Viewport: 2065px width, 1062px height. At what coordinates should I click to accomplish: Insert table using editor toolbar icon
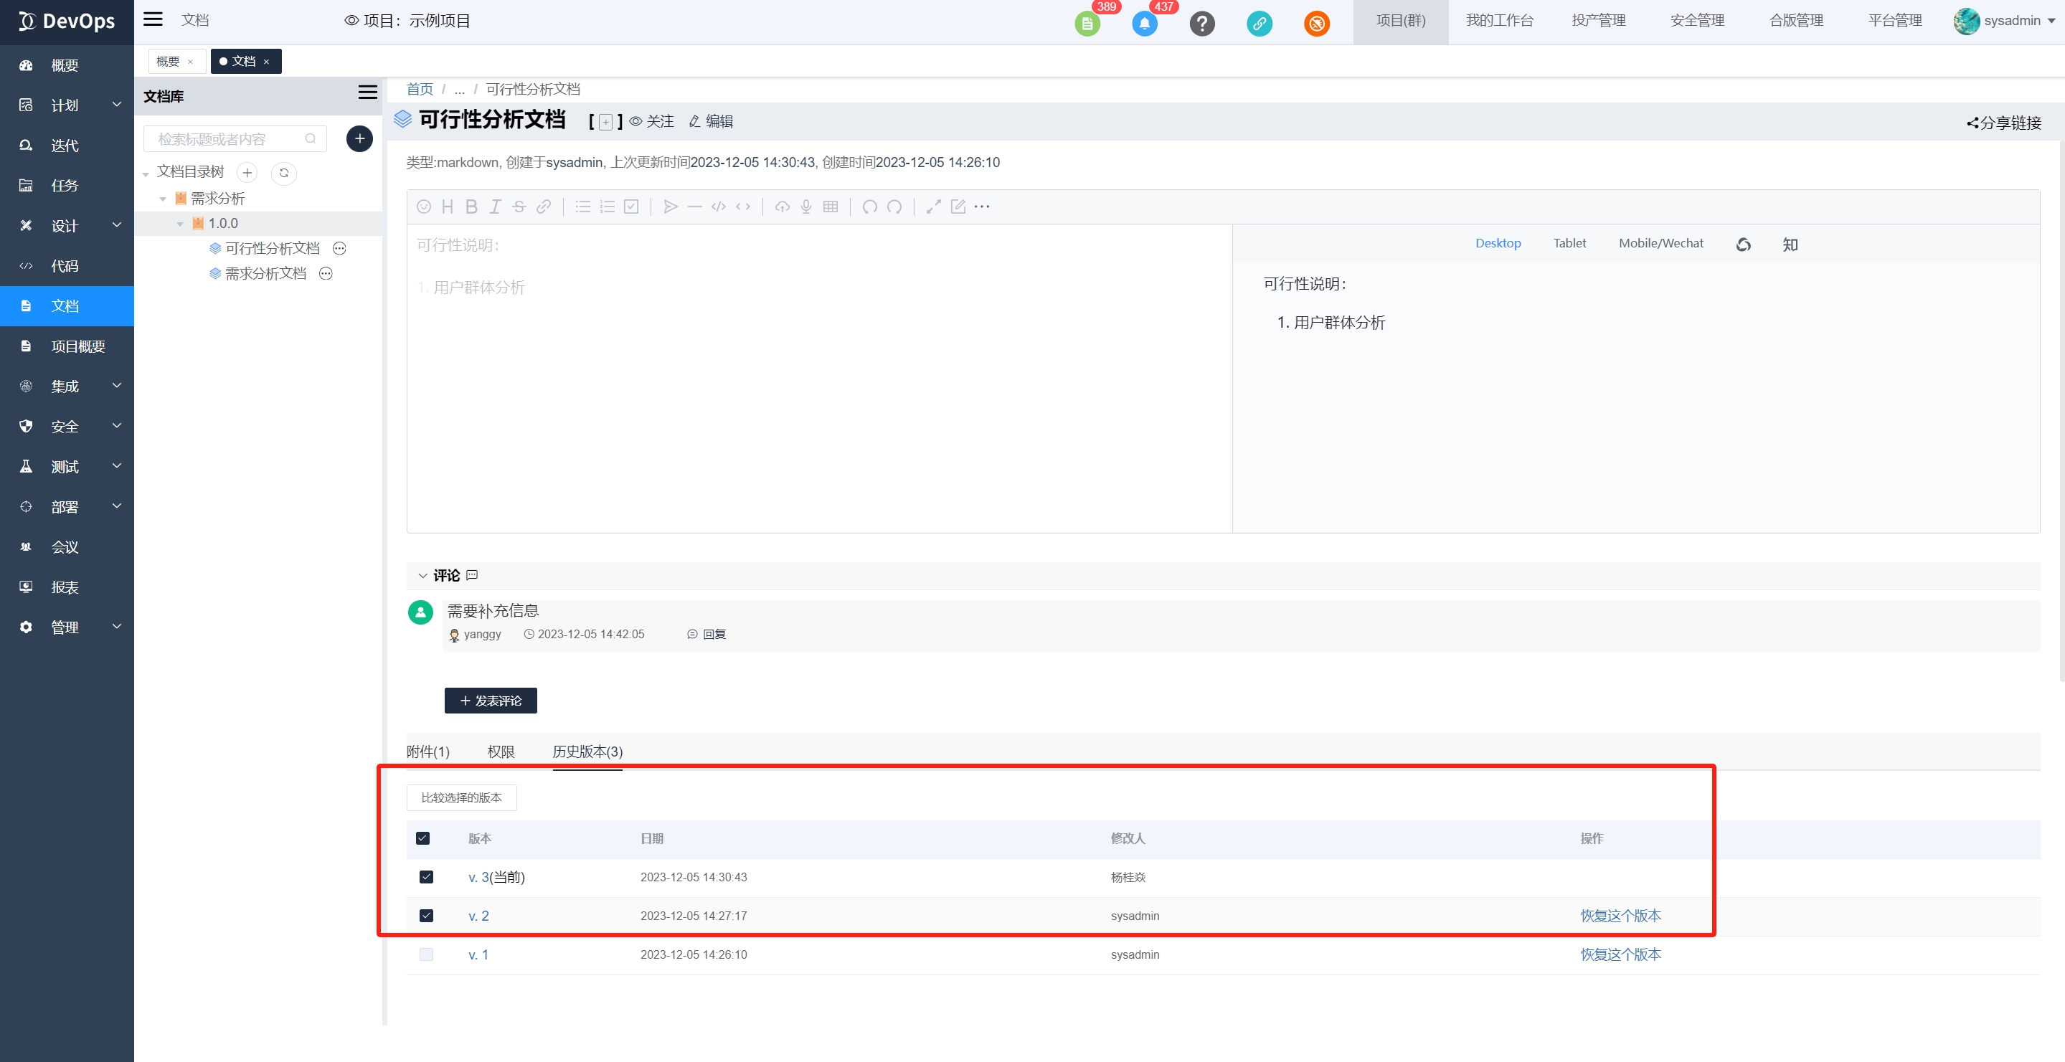pos(831,207)
